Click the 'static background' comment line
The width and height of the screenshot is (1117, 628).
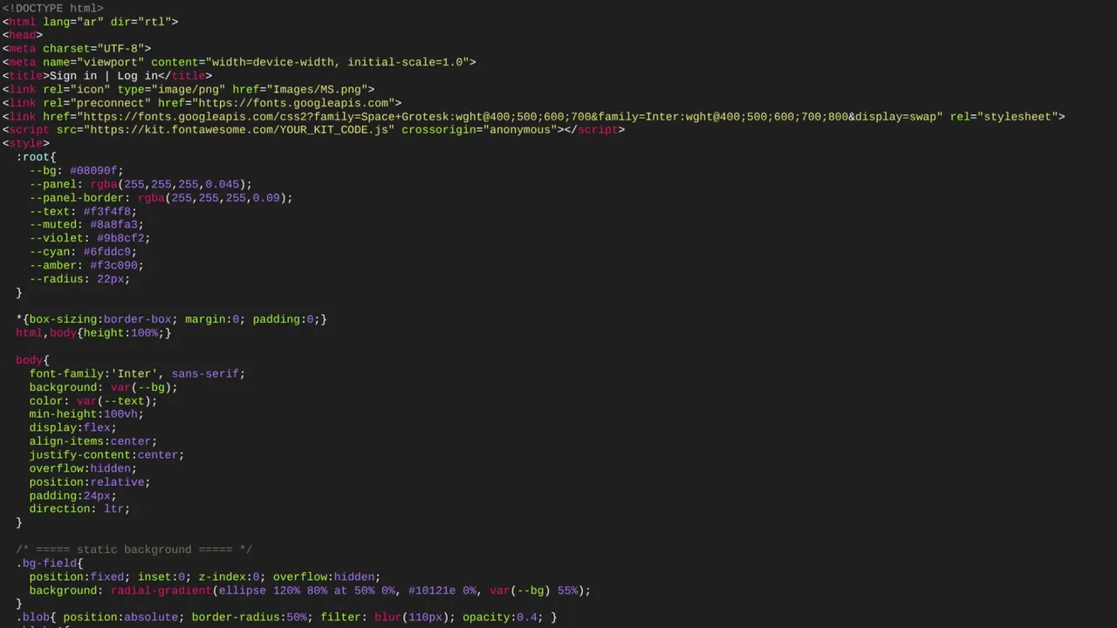tap(134, 549)
